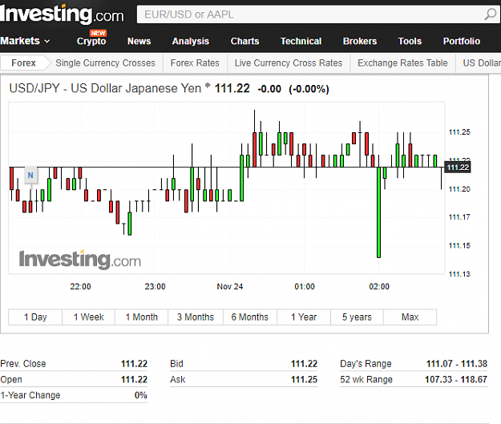Image resolution: width=501 pixels, height=424 pixels.
Task: Click the arrow icon beside Japanese Yen
Action: point(208,85)
